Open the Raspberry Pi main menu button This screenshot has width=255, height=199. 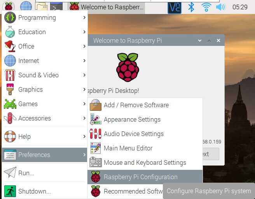(x=9, y=7)
